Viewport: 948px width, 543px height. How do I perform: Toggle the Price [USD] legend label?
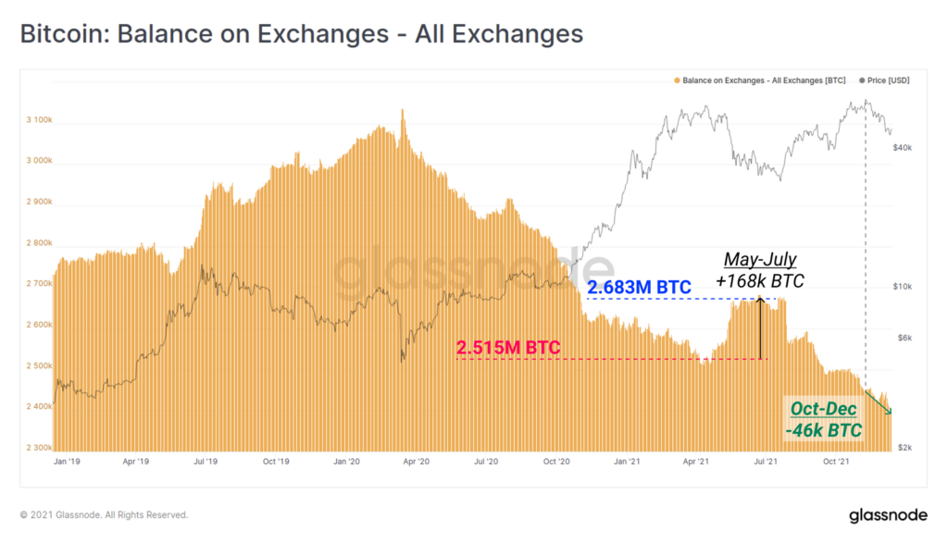point(890,80)
